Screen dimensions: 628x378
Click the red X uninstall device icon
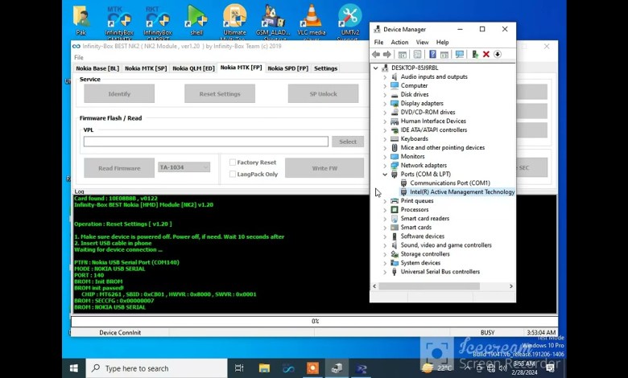pyautogui.click(x=486, y=55)
